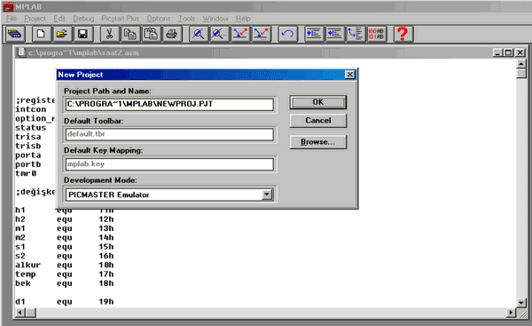Screen dimensions: 532x326
Task: Close New Project dialog with X
Action: point(350,75)
